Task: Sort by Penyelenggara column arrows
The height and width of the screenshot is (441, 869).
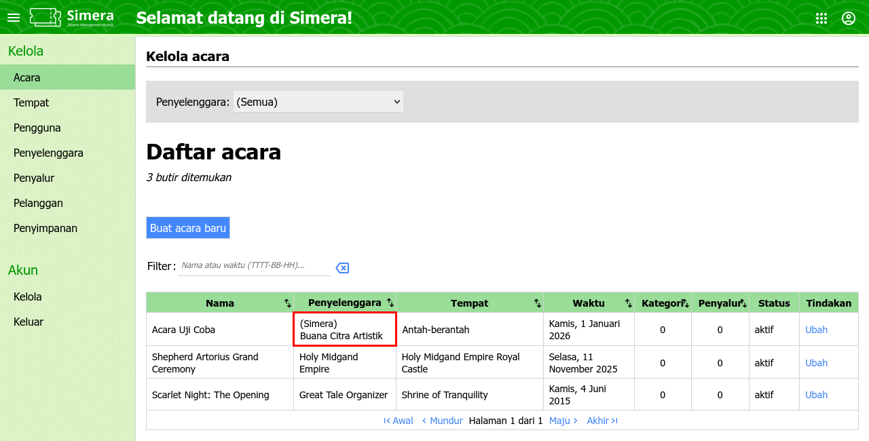Action: [390, 303]
